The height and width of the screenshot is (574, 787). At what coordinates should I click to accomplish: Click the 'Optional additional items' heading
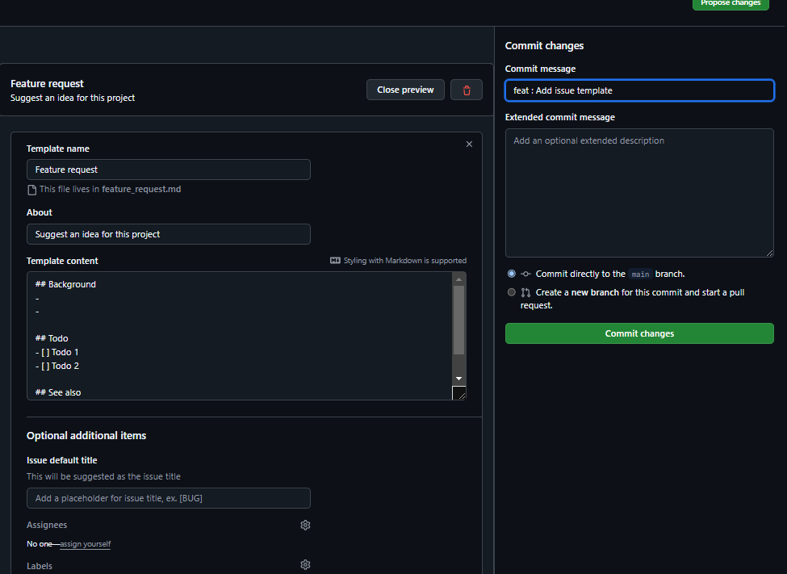[x=86, y=435]
